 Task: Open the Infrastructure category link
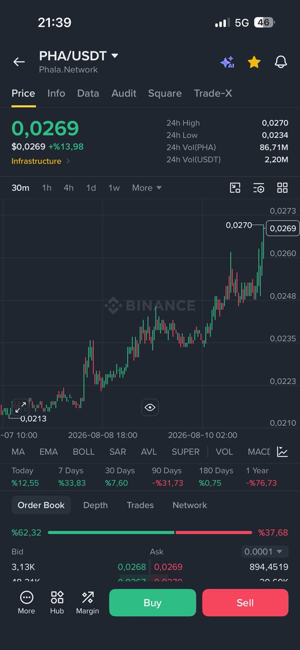coord(41,161)
